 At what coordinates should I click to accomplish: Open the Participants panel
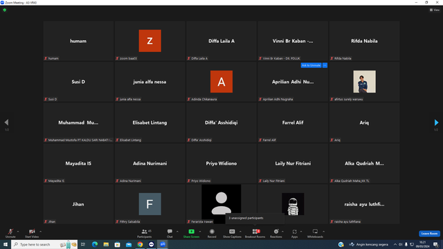click(x=145, y=233)
